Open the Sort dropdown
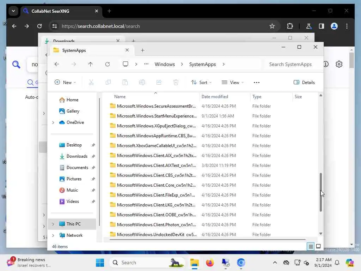 click(x=201, y=82)
